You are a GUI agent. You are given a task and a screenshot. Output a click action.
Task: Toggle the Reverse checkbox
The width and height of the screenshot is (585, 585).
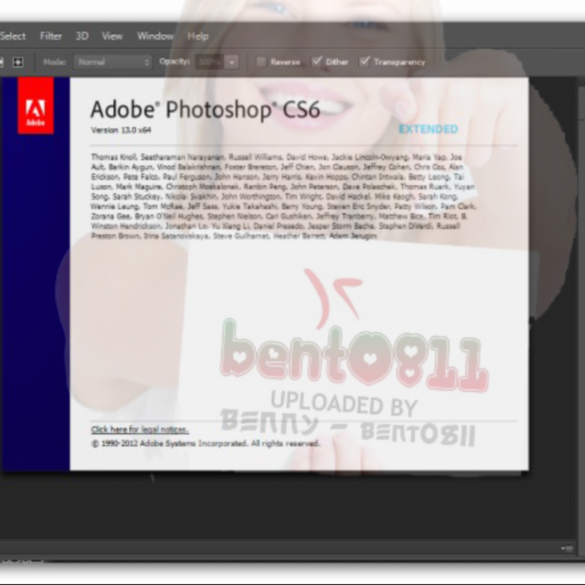point(261,62)
